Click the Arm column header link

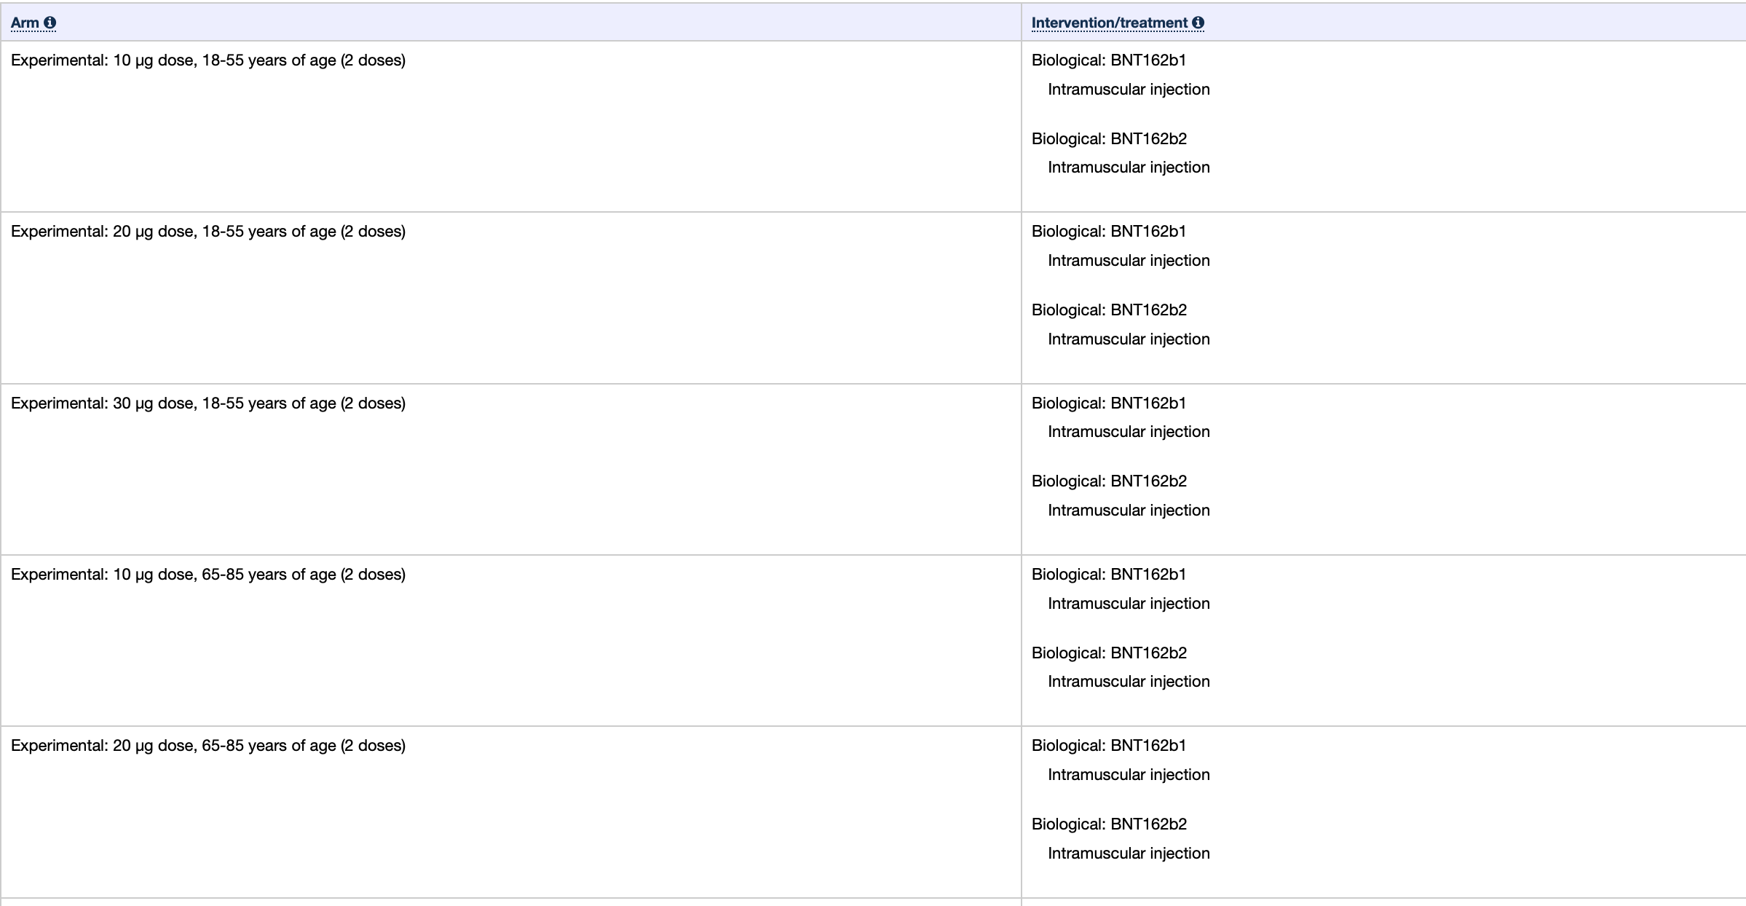(x=25, y=23)
